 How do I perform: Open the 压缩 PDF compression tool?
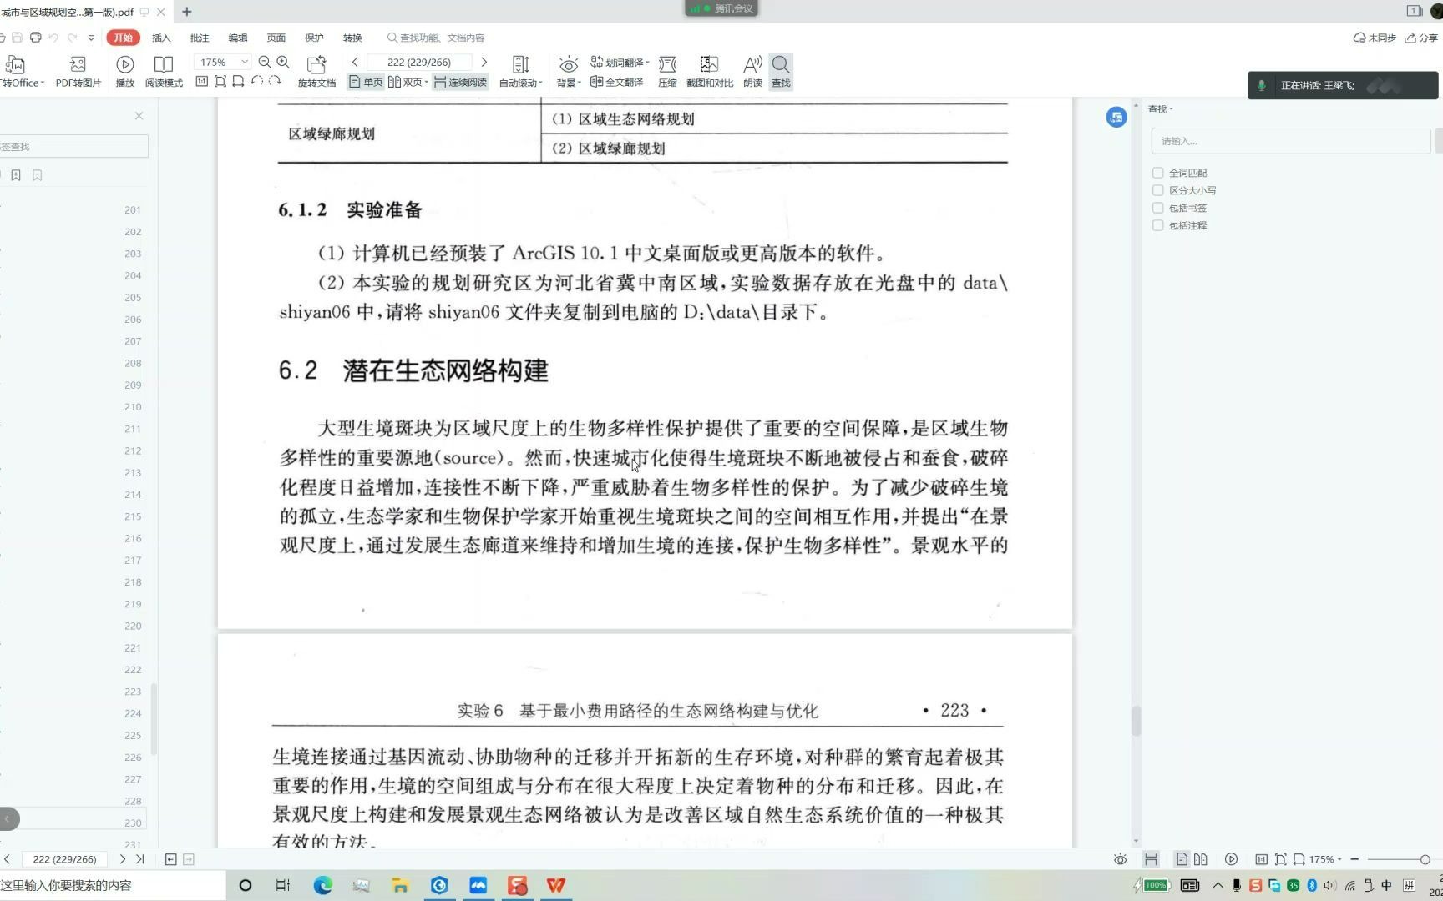tap(666, 71)
